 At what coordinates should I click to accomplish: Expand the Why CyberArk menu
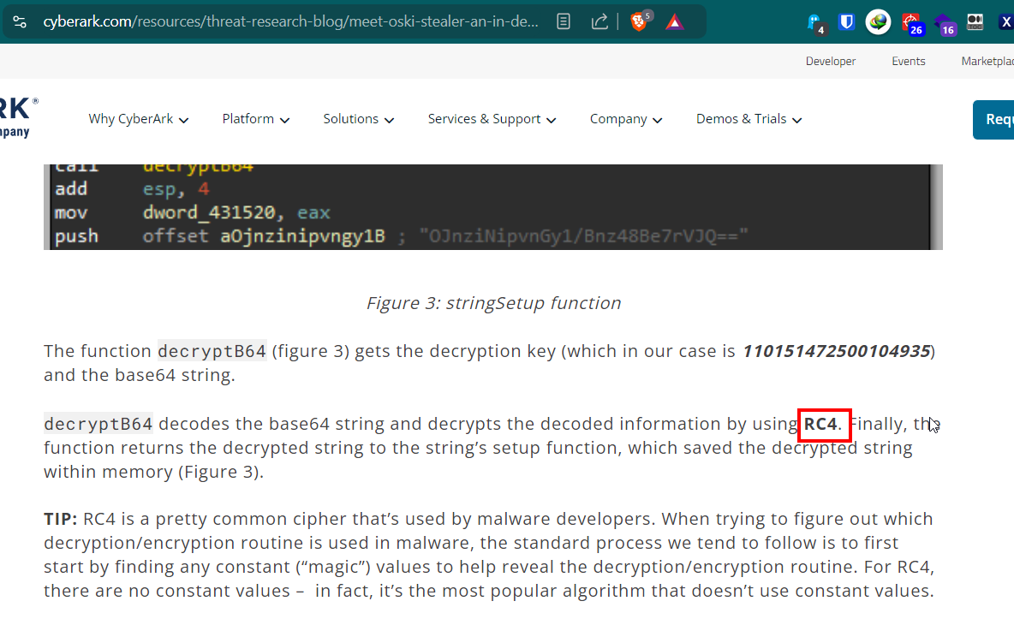click(139, 119)
